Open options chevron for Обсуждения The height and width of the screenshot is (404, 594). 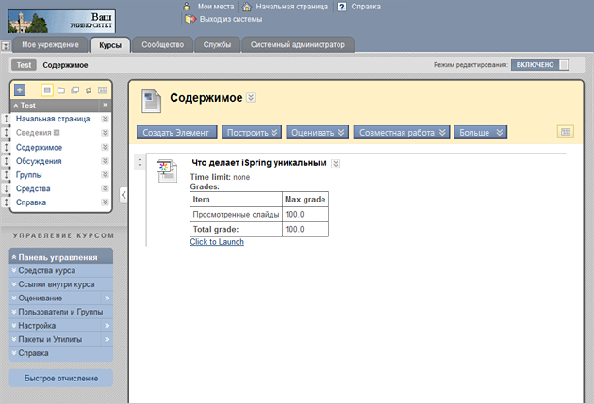click(105, 161)
